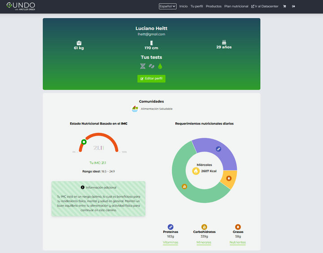
Task: Click the flame calorie icon in chart center
Action: [196, 171]
